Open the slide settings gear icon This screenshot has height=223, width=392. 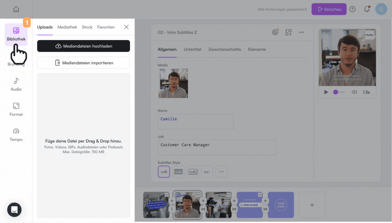tap(275, 32)
